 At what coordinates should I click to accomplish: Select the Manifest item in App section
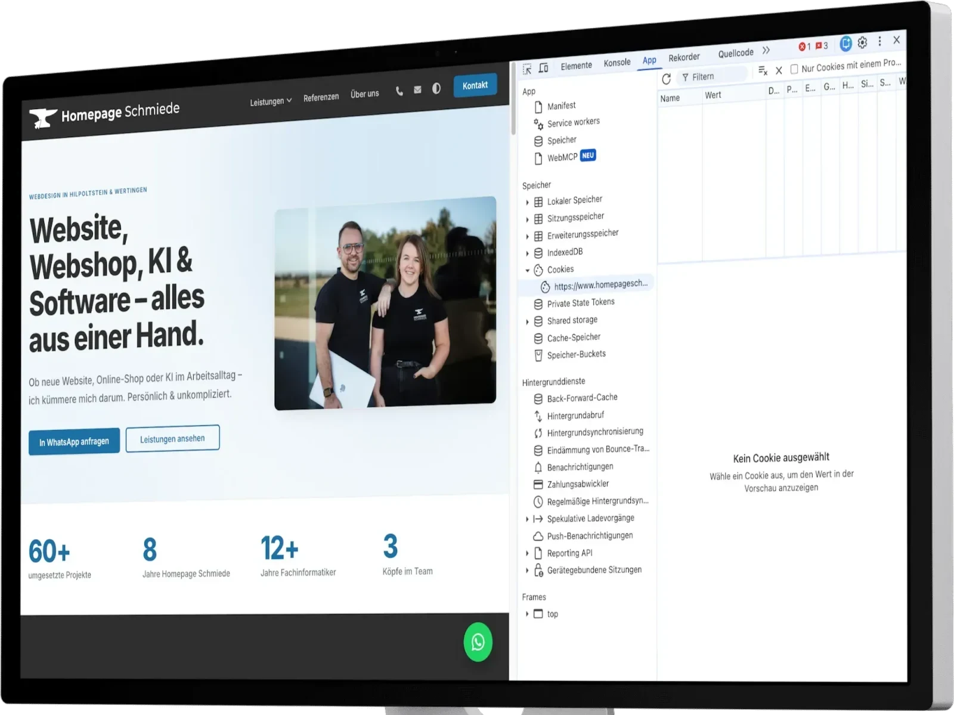click(x=561, y=106)
